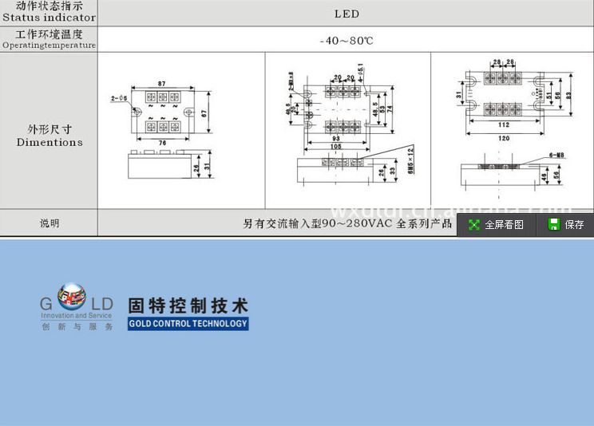Click the green fullscreen expand icon
Image resolution: width=594 pixels, height=426 pixels.
[x=474, y=225]
